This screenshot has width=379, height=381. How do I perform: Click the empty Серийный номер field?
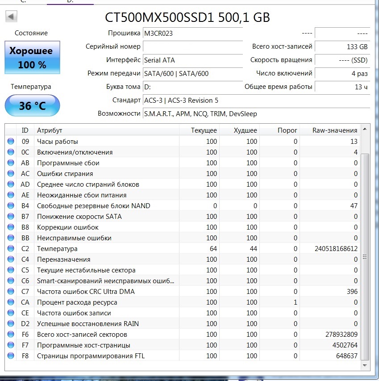[193, 46]
